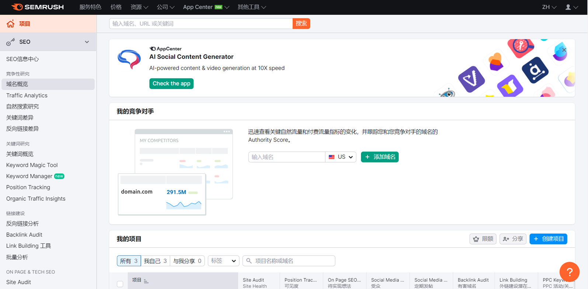This screenshot has width=588, height=289.
Task: Open 服务特色 in top navigation
Action: tap(90, 7)
